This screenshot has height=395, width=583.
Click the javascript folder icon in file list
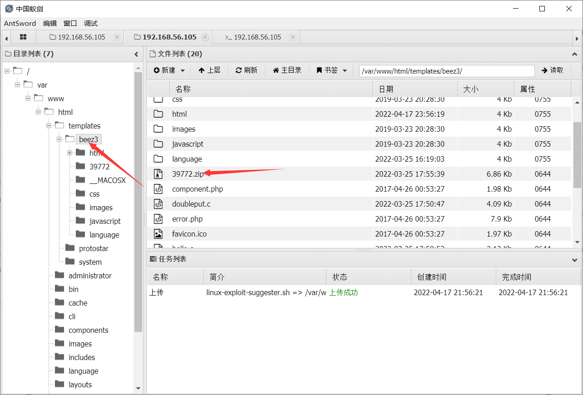(158, 144)
